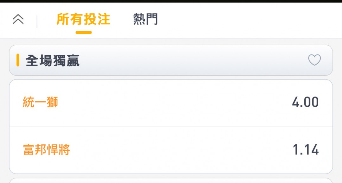Favorite the 全場獨贏 market with heart icon
Viewport: 342px width, 183px height.
point(314,60)
